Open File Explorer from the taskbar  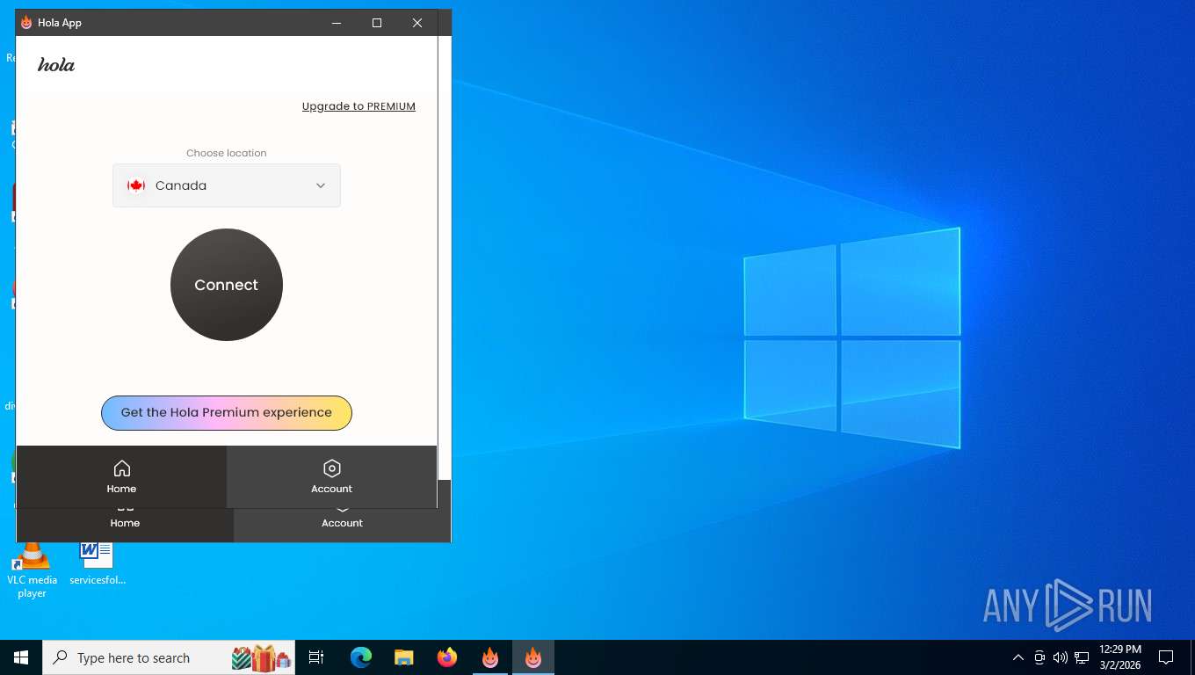coord(403,657)
